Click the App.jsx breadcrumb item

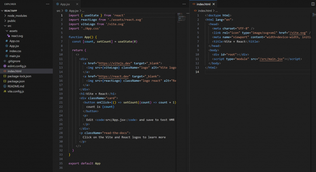coord(73,11)
